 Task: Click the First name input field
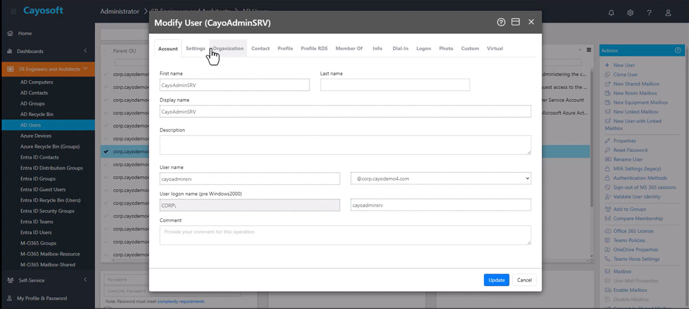(x=235, y=85)
